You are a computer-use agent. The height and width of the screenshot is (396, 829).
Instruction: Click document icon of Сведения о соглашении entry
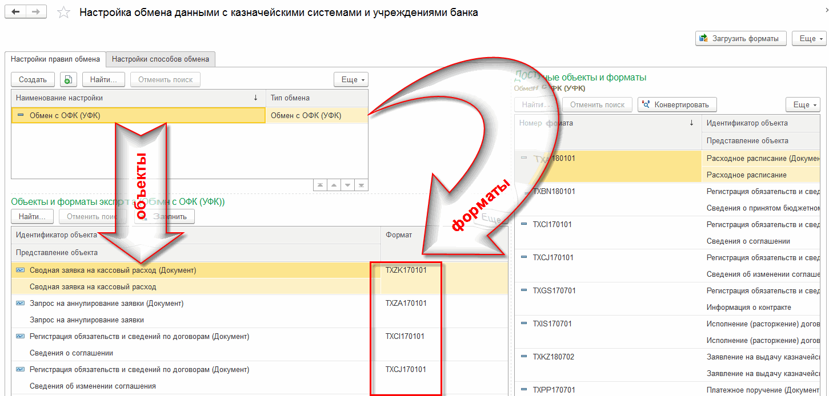pyautogui.click(x=21, y=337)
